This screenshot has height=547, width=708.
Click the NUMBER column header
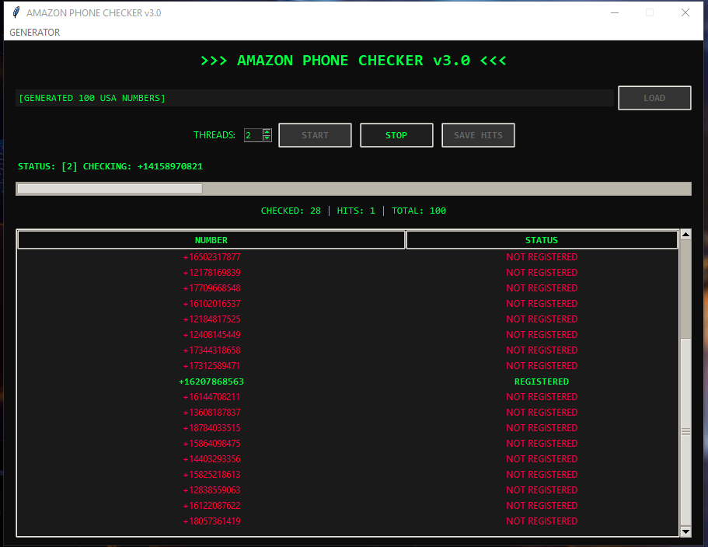(211, 240)
